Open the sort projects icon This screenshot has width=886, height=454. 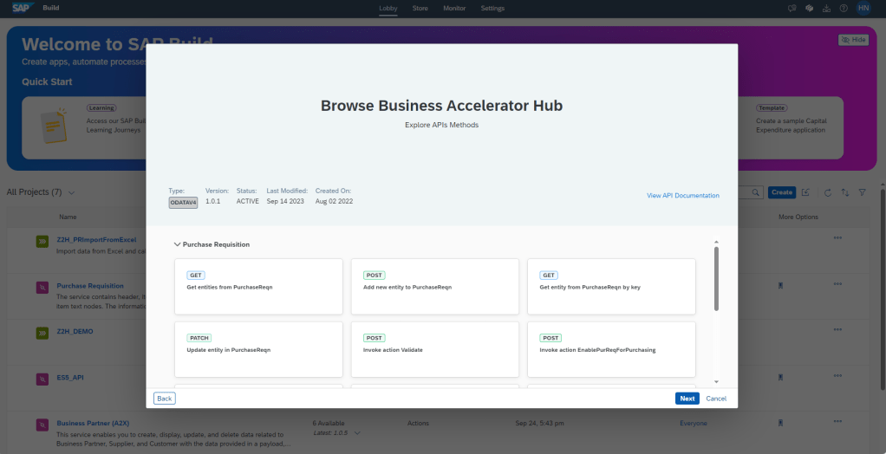tap(845, 192)
